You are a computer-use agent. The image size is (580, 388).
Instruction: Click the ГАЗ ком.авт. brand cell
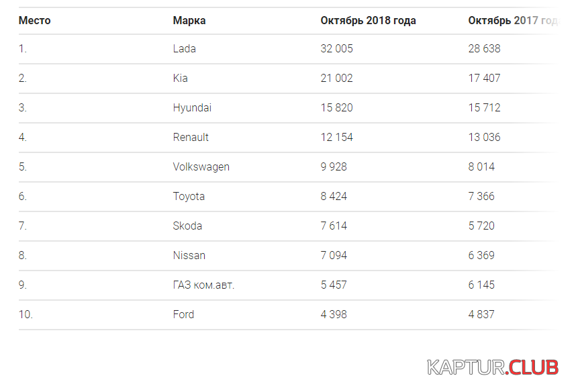tap(203, 285)
